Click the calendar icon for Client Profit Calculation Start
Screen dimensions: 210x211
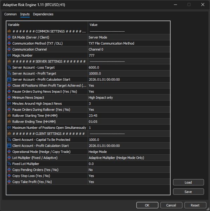point(9,146)
